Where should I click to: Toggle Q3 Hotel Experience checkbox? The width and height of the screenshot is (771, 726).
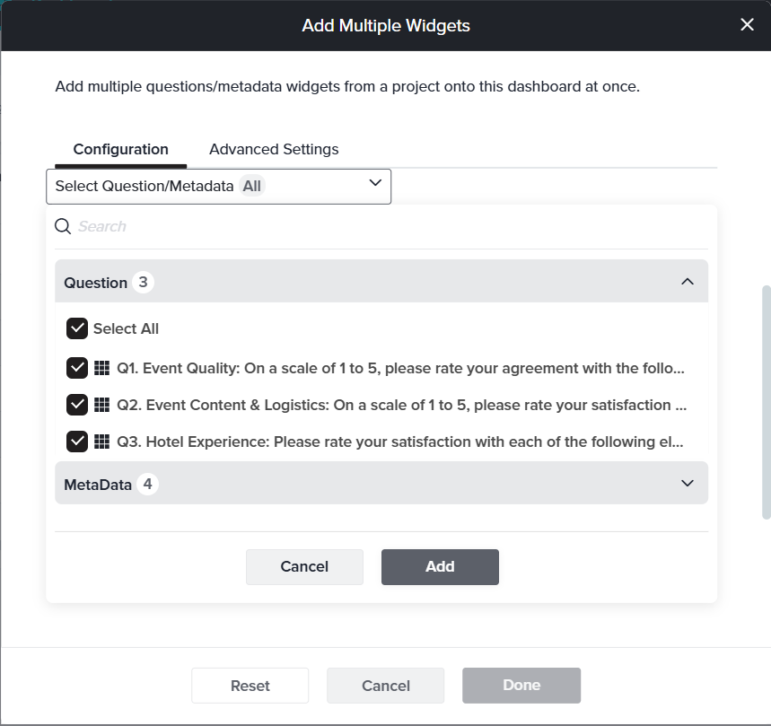(76, 442)
